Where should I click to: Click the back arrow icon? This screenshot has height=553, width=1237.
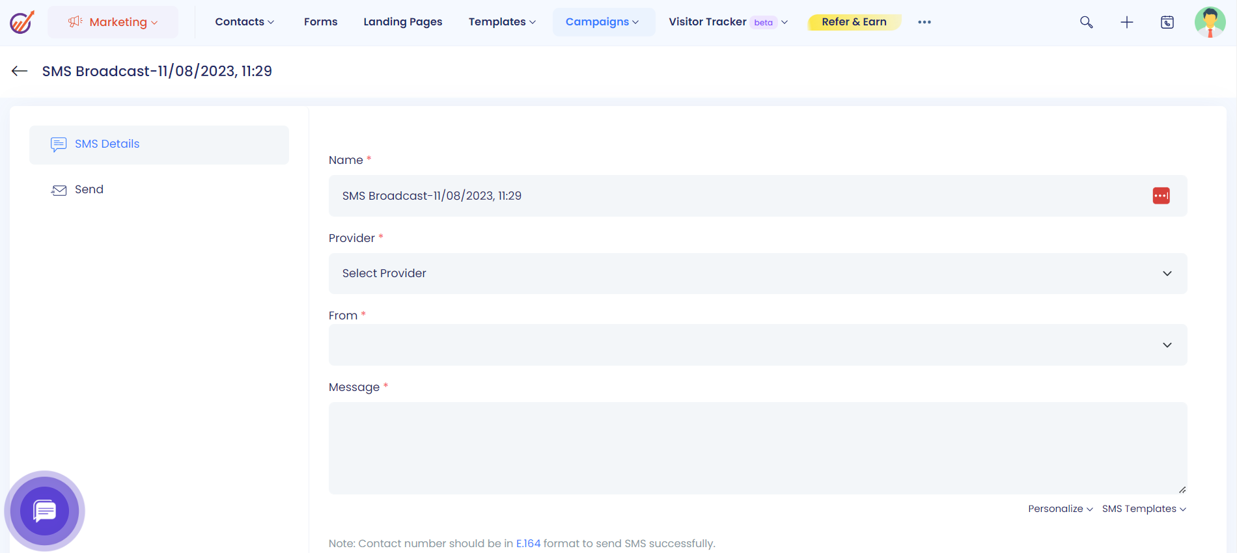(20, 71)
